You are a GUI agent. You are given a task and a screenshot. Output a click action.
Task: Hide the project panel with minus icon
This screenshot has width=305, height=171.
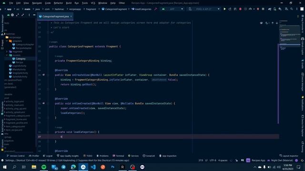[x=34, y=15]
